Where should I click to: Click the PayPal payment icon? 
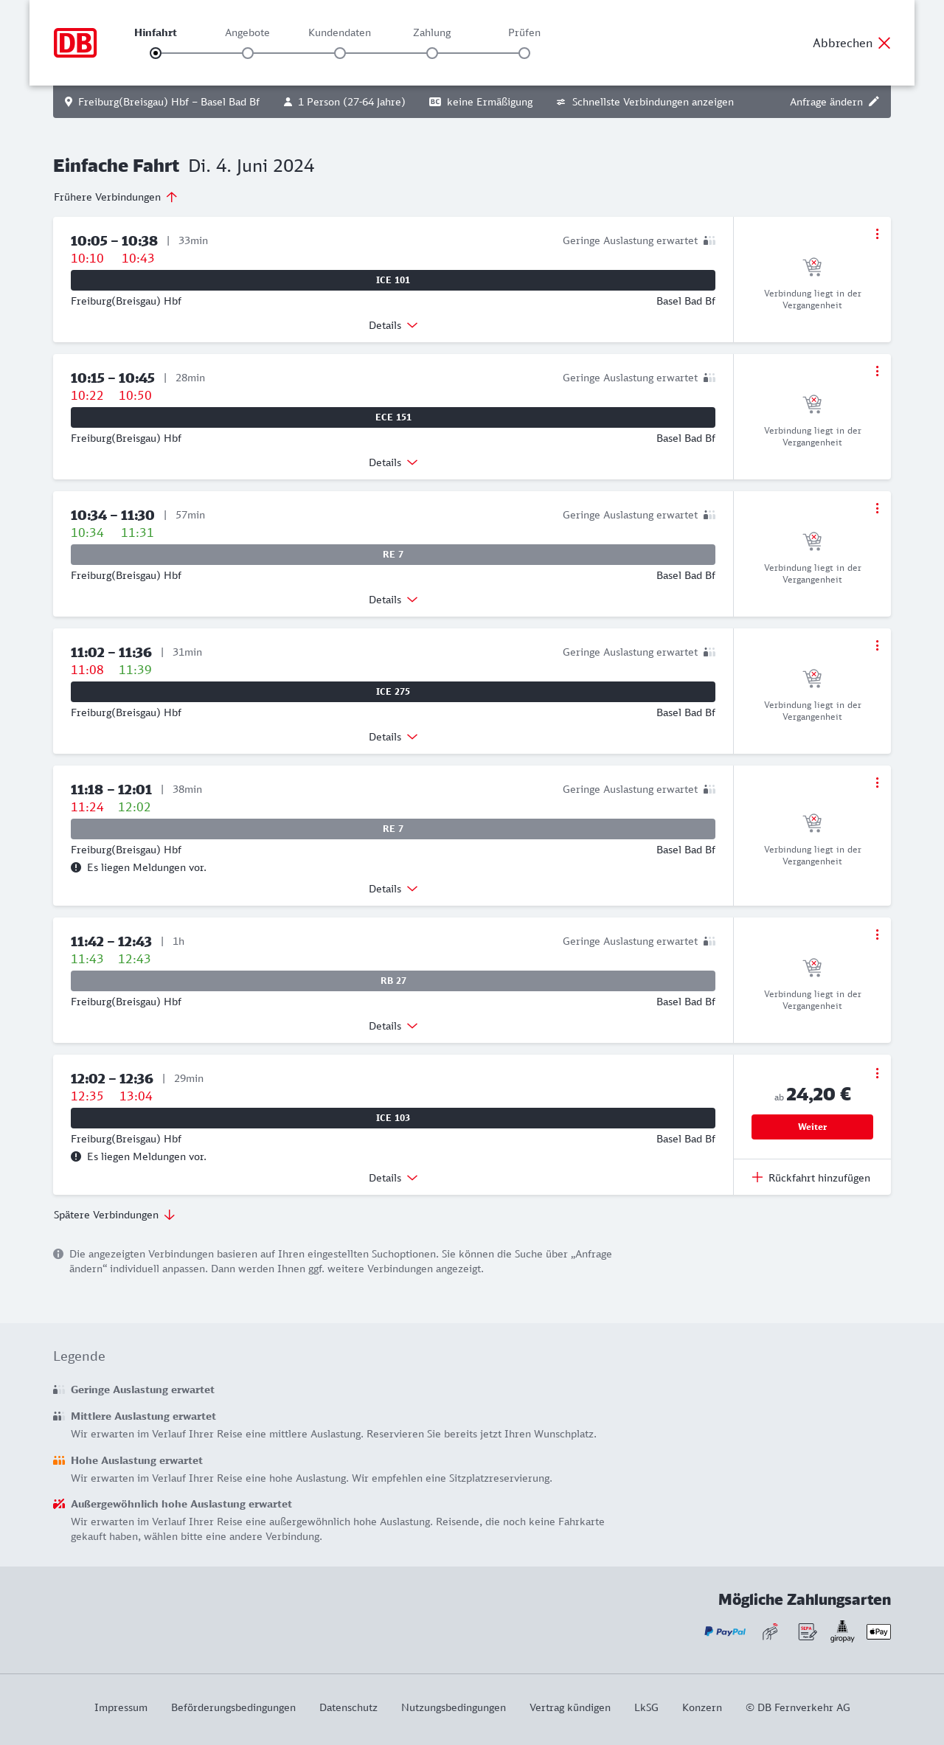[x=725, y=1631]
